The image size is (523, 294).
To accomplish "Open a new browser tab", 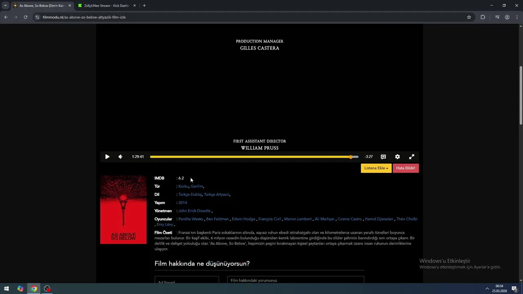I will pos(144,6).
